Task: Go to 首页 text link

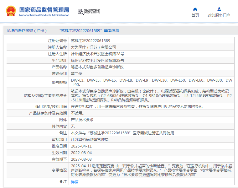Action: pyautogui.click(x=195, y=15)
